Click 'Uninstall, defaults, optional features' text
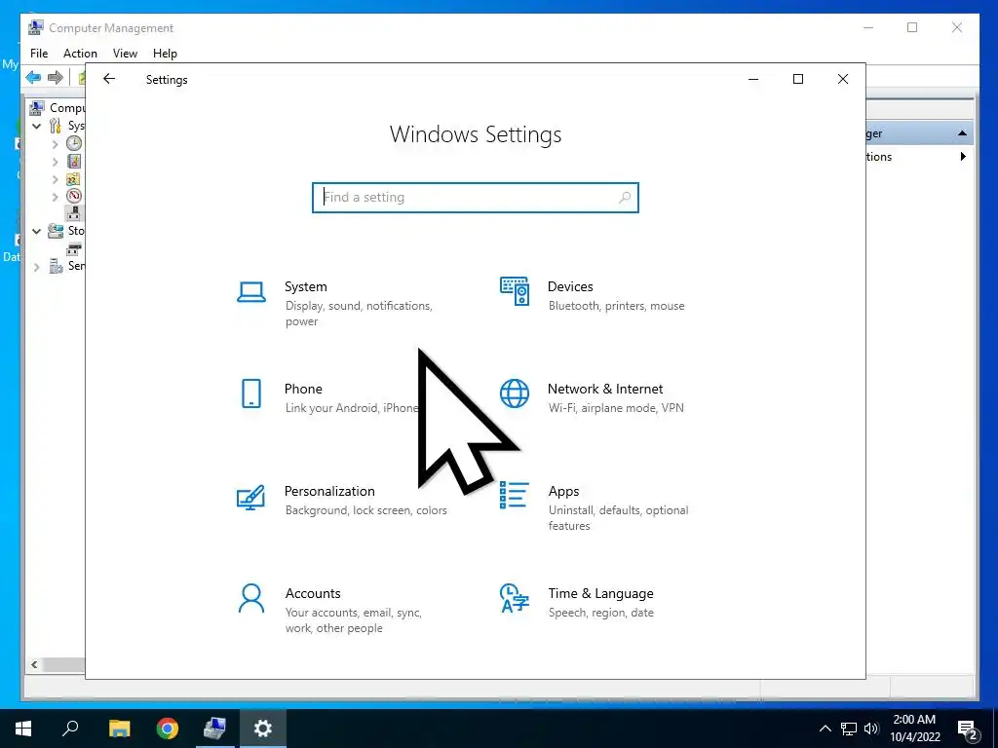 (x=618, y=518)
